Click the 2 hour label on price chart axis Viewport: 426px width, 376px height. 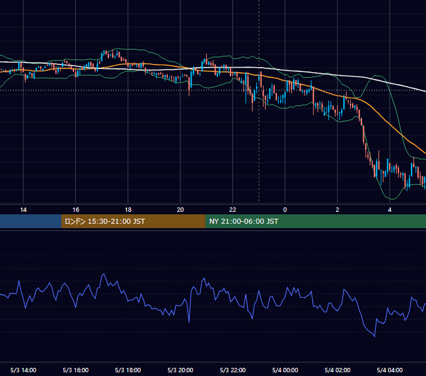coord(338,210)
